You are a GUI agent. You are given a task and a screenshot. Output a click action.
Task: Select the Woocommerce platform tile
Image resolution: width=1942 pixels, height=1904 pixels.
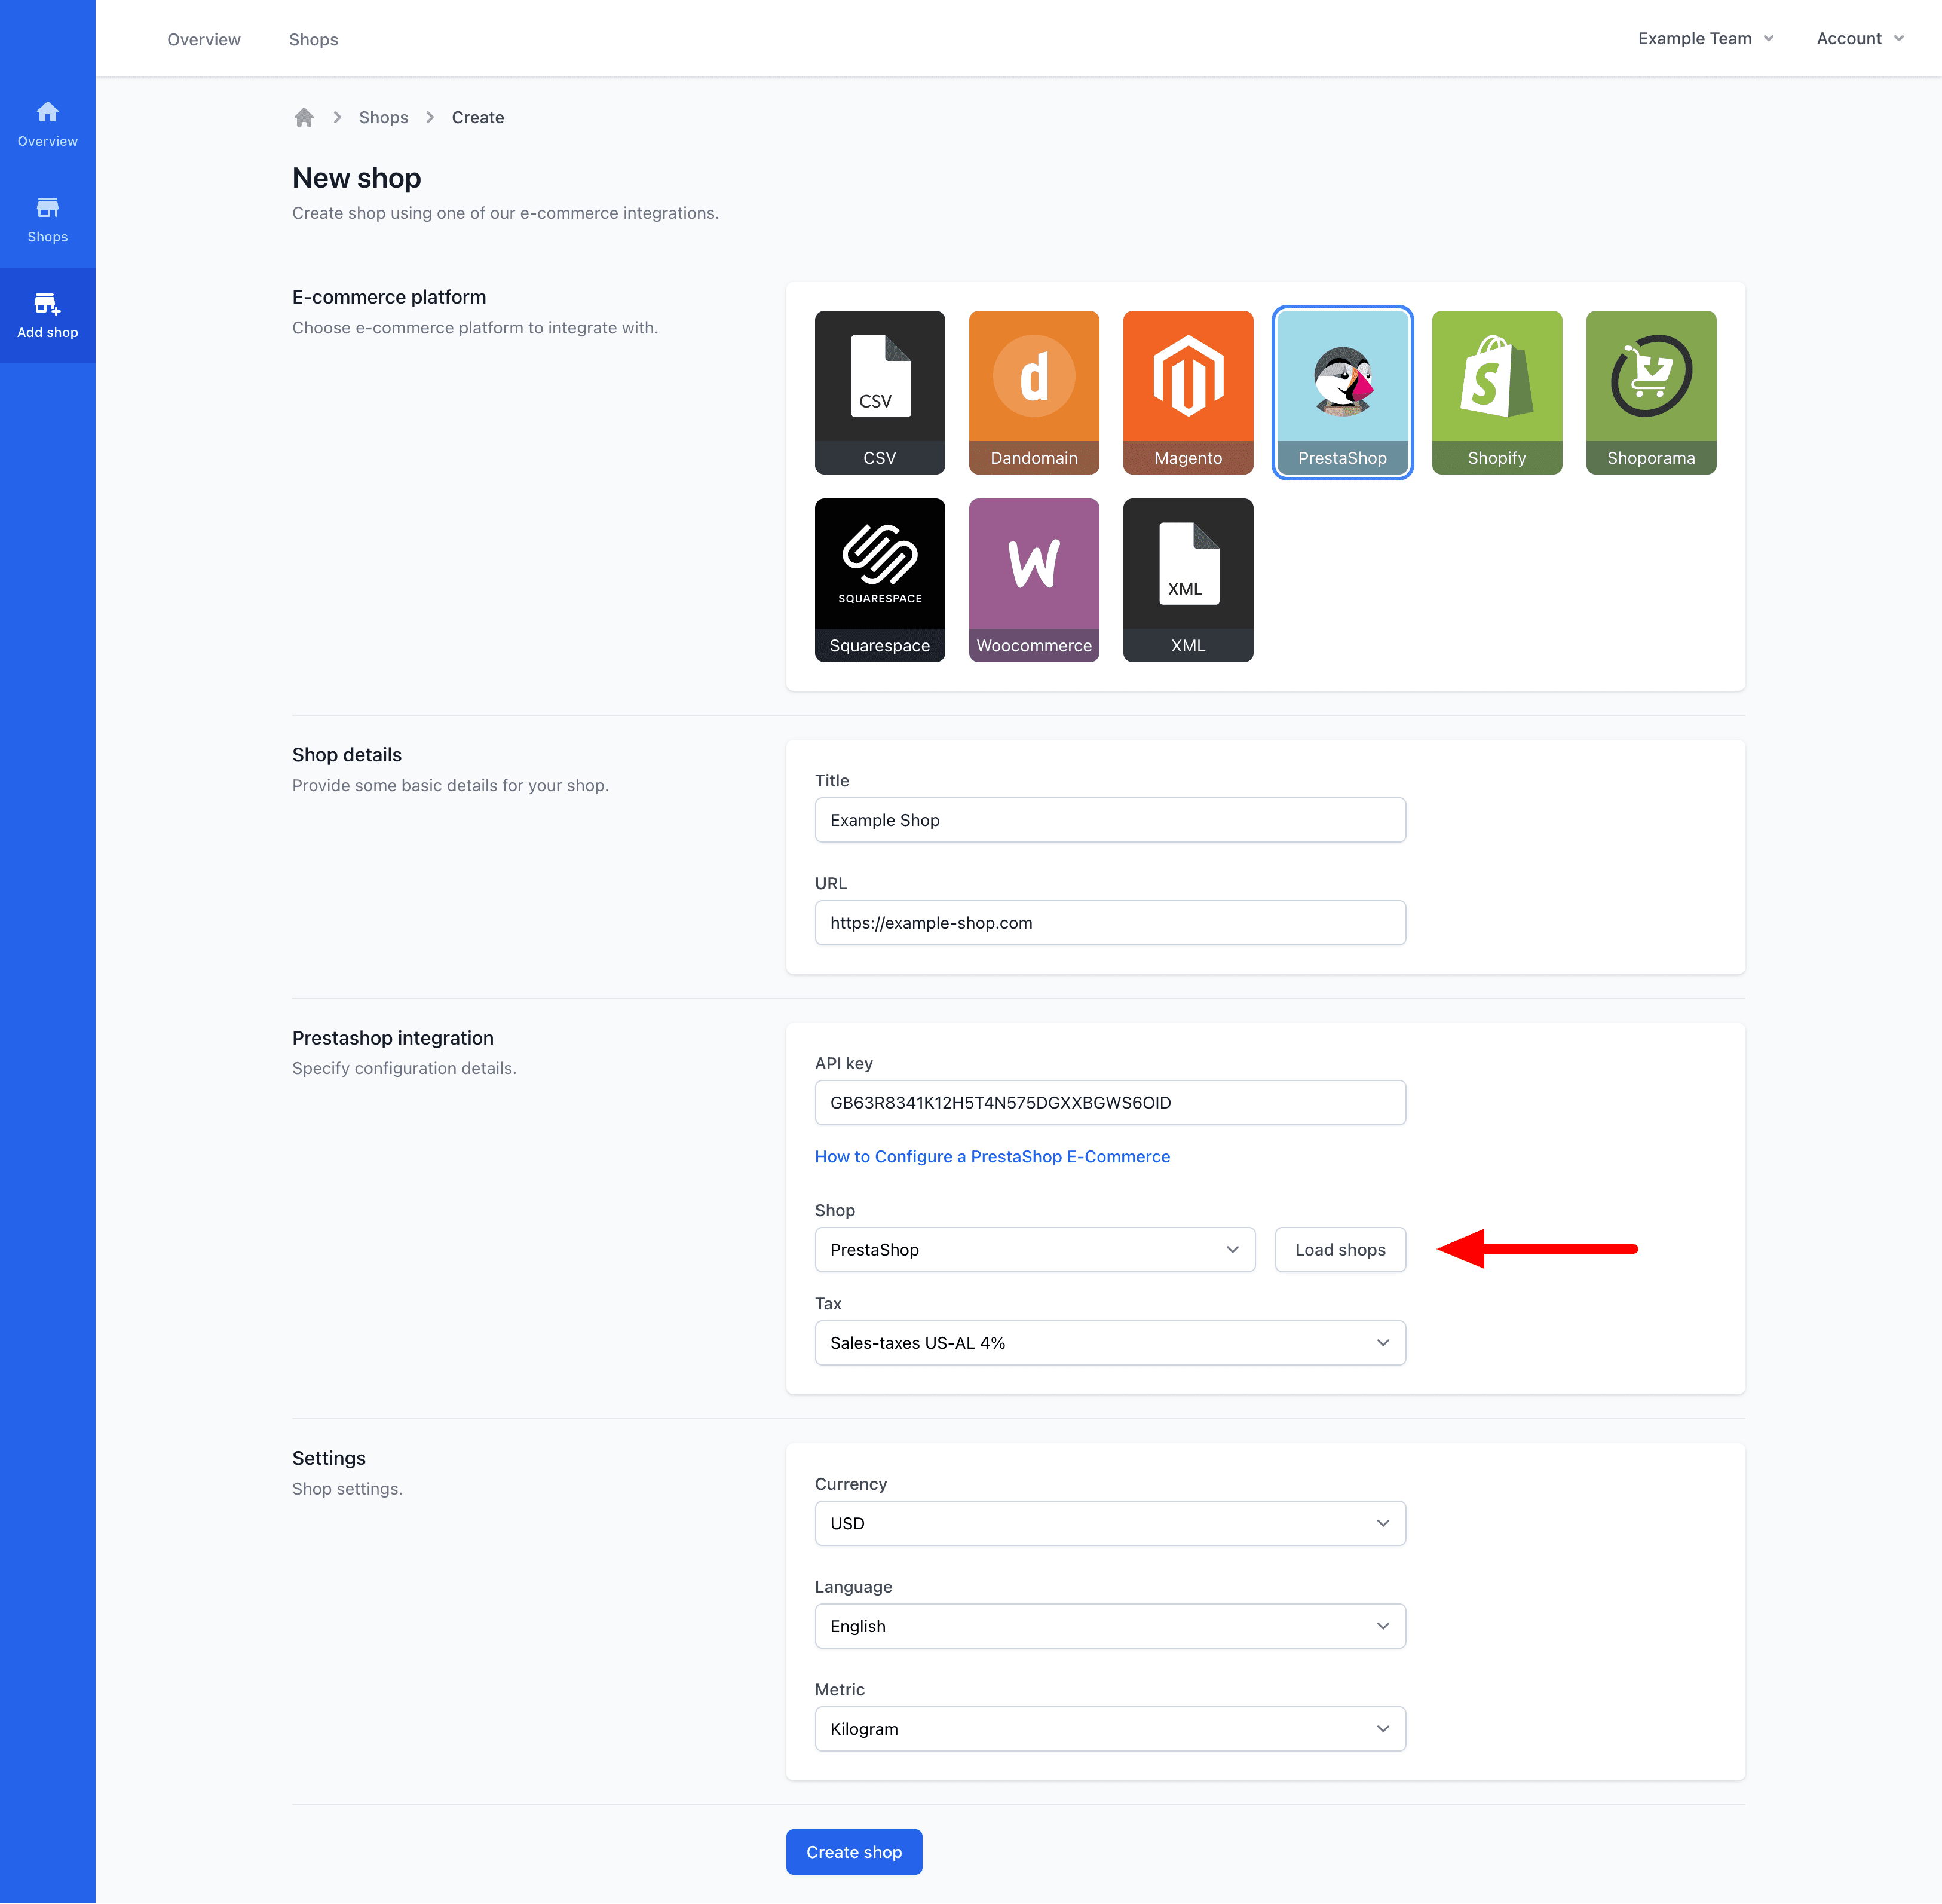[x=1033, y=579]
